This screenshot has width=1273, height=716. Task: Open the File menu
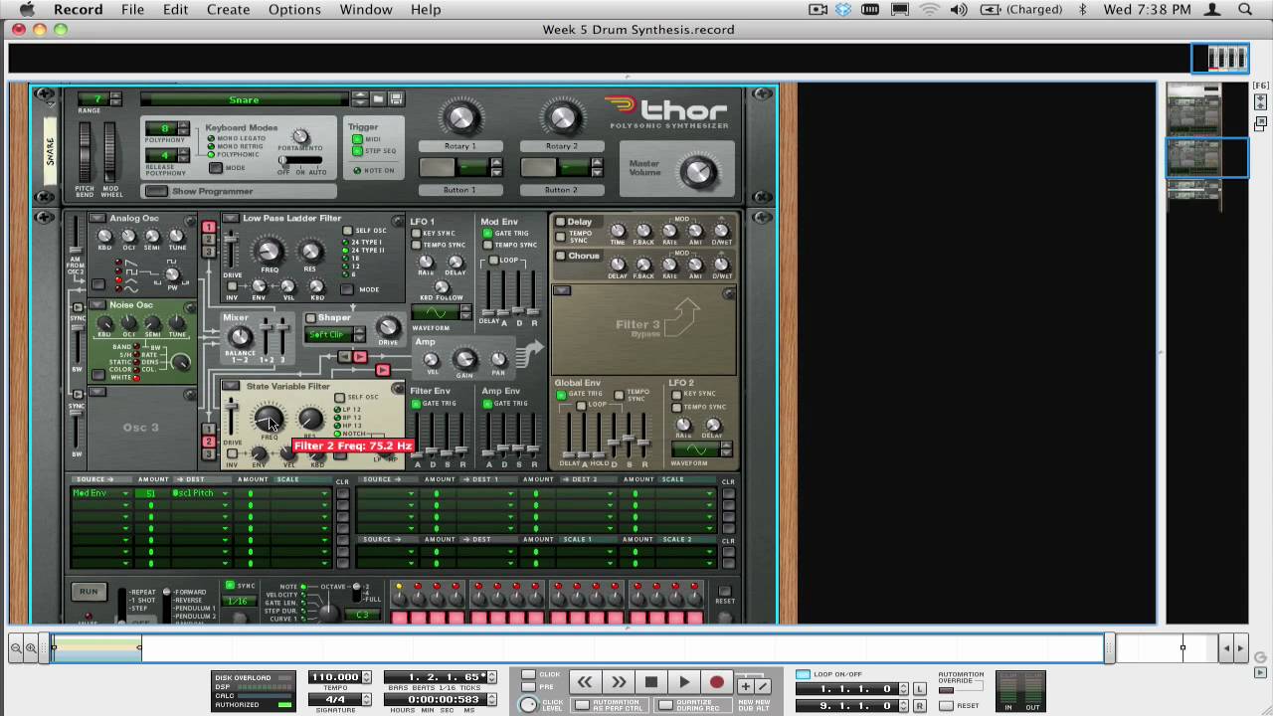132,10
